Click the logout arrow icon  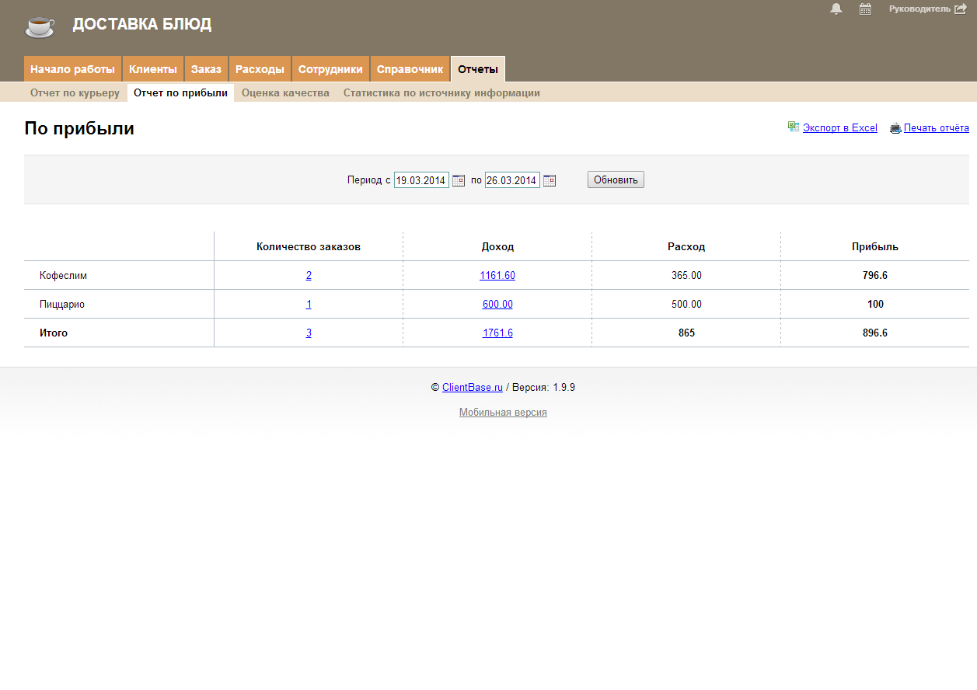click(x=960, y=9)
